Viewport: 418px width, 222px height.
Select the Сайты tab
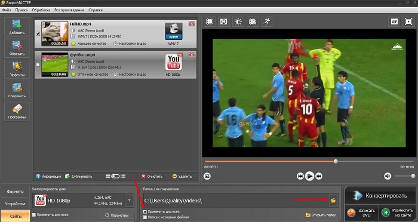point(15,216)
